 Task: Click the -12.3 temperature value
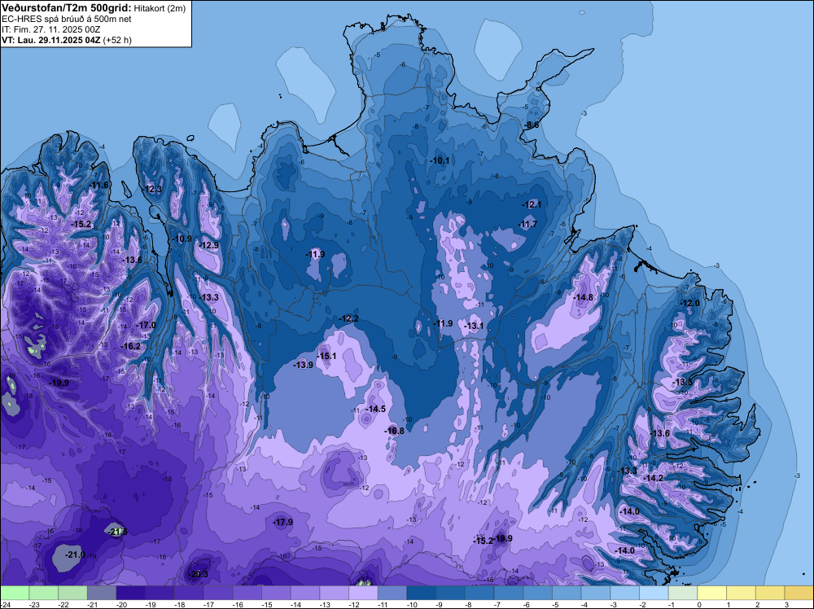tap(153, 189)
